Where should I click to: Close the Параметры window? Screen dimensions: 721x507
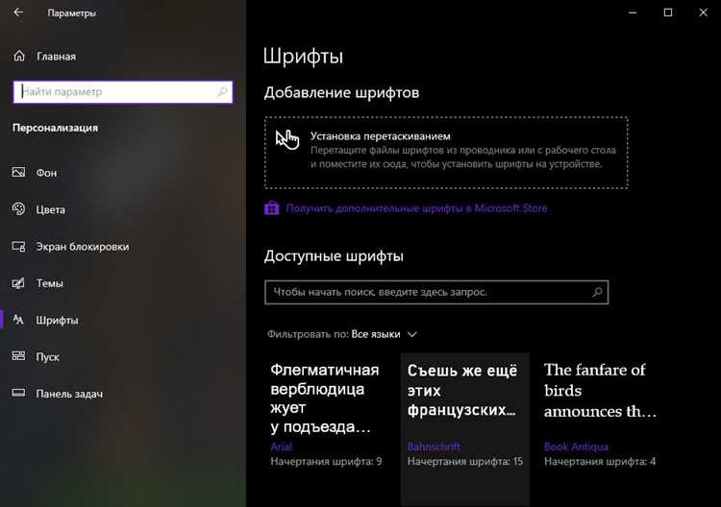704,12
